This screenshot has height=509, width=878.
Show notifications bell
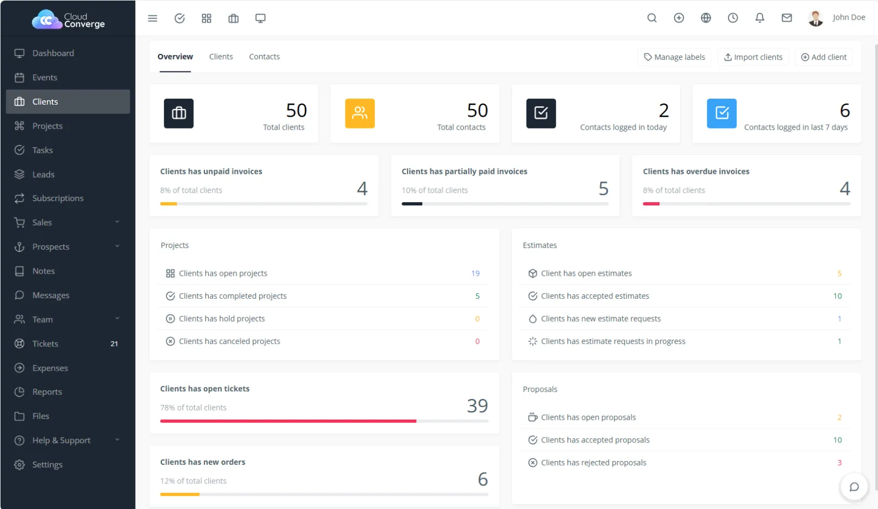[760, 18]
